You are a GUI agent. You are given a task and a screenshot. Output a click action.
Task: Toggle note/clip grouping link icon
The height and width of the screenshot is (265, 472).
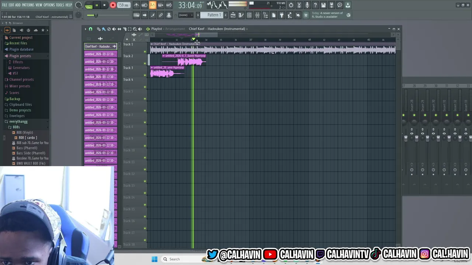[161, 15]
